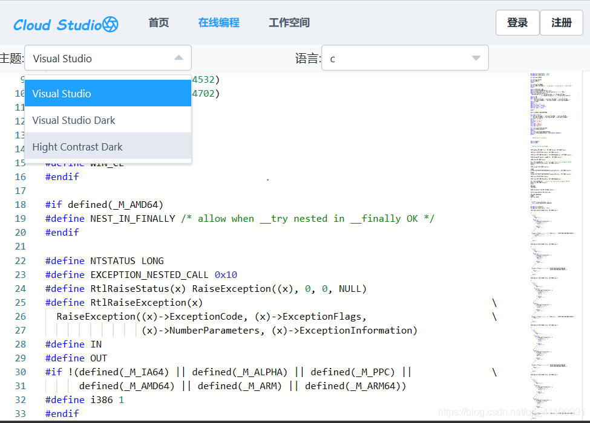This screenshot has width=590, height=423.
Task: Click #endif on line 20
Action: pos(62,233)
